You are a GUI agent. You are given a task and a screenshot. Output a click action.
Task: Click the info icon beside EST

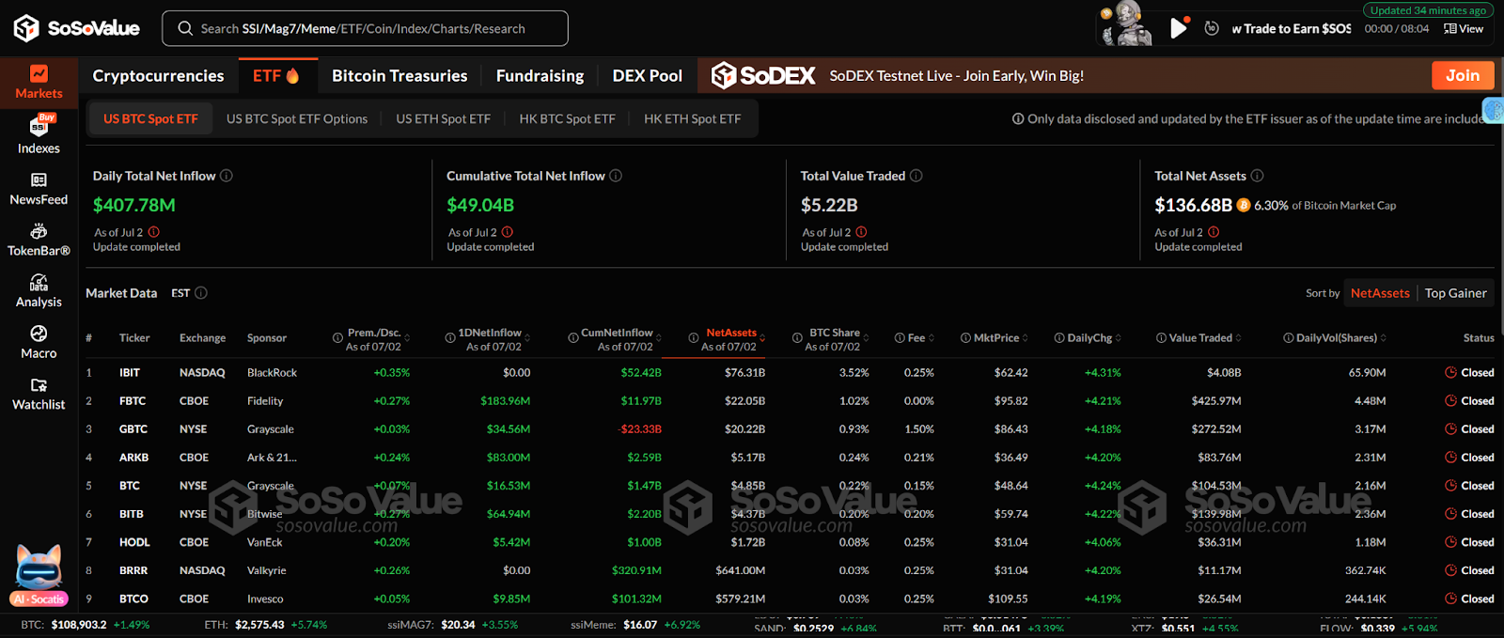click(x=201, y=293)
